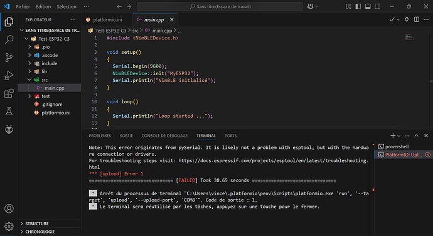
Task: Open the build checkmark dropdown arrow
Action: 398,19
